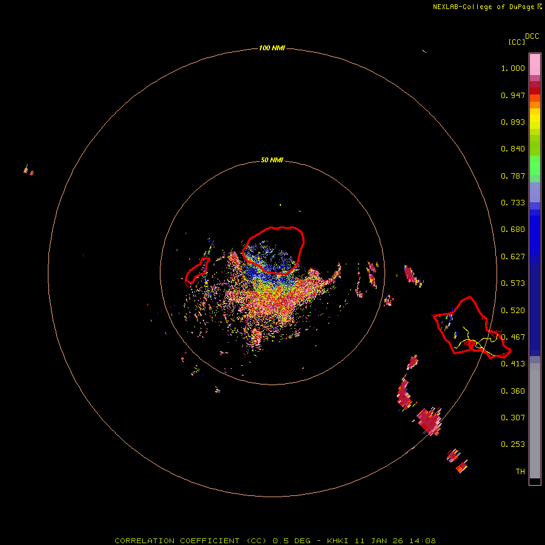545x545 pixels.
Task: Click the 0.627 scale value
Action: [x=513, y=257]
